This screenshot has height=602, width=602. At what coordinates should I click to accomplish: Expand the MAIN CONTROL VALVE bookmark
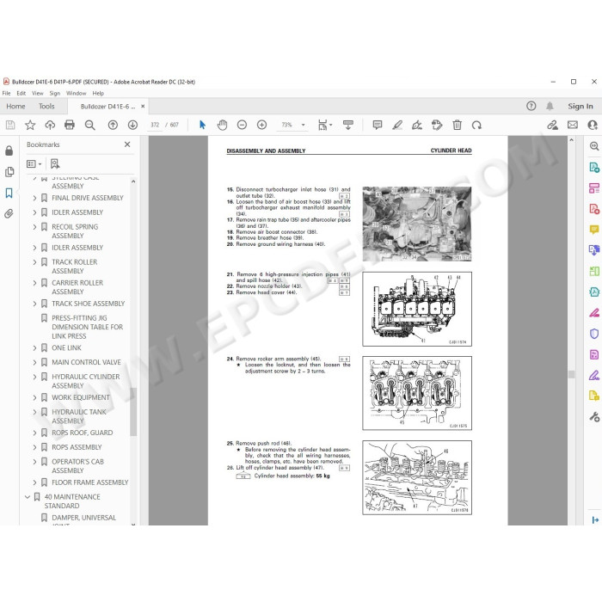click(34, 362)
